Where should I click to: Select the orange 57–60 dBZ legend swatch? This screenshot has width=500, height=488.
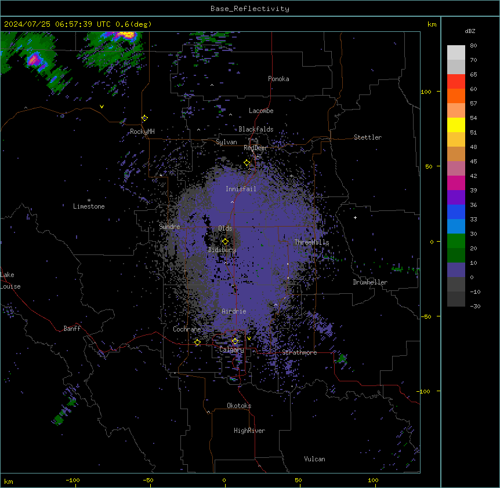[456, 96]
